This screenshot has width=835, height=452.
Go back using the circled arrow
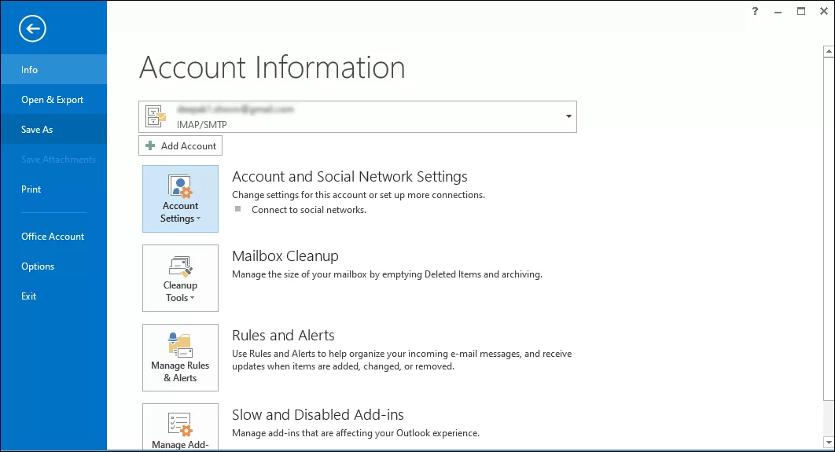32,28
